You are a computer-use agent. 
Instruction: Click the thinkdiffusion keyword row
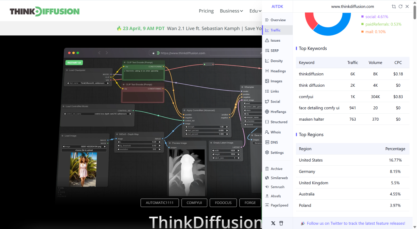pos(353,74)
